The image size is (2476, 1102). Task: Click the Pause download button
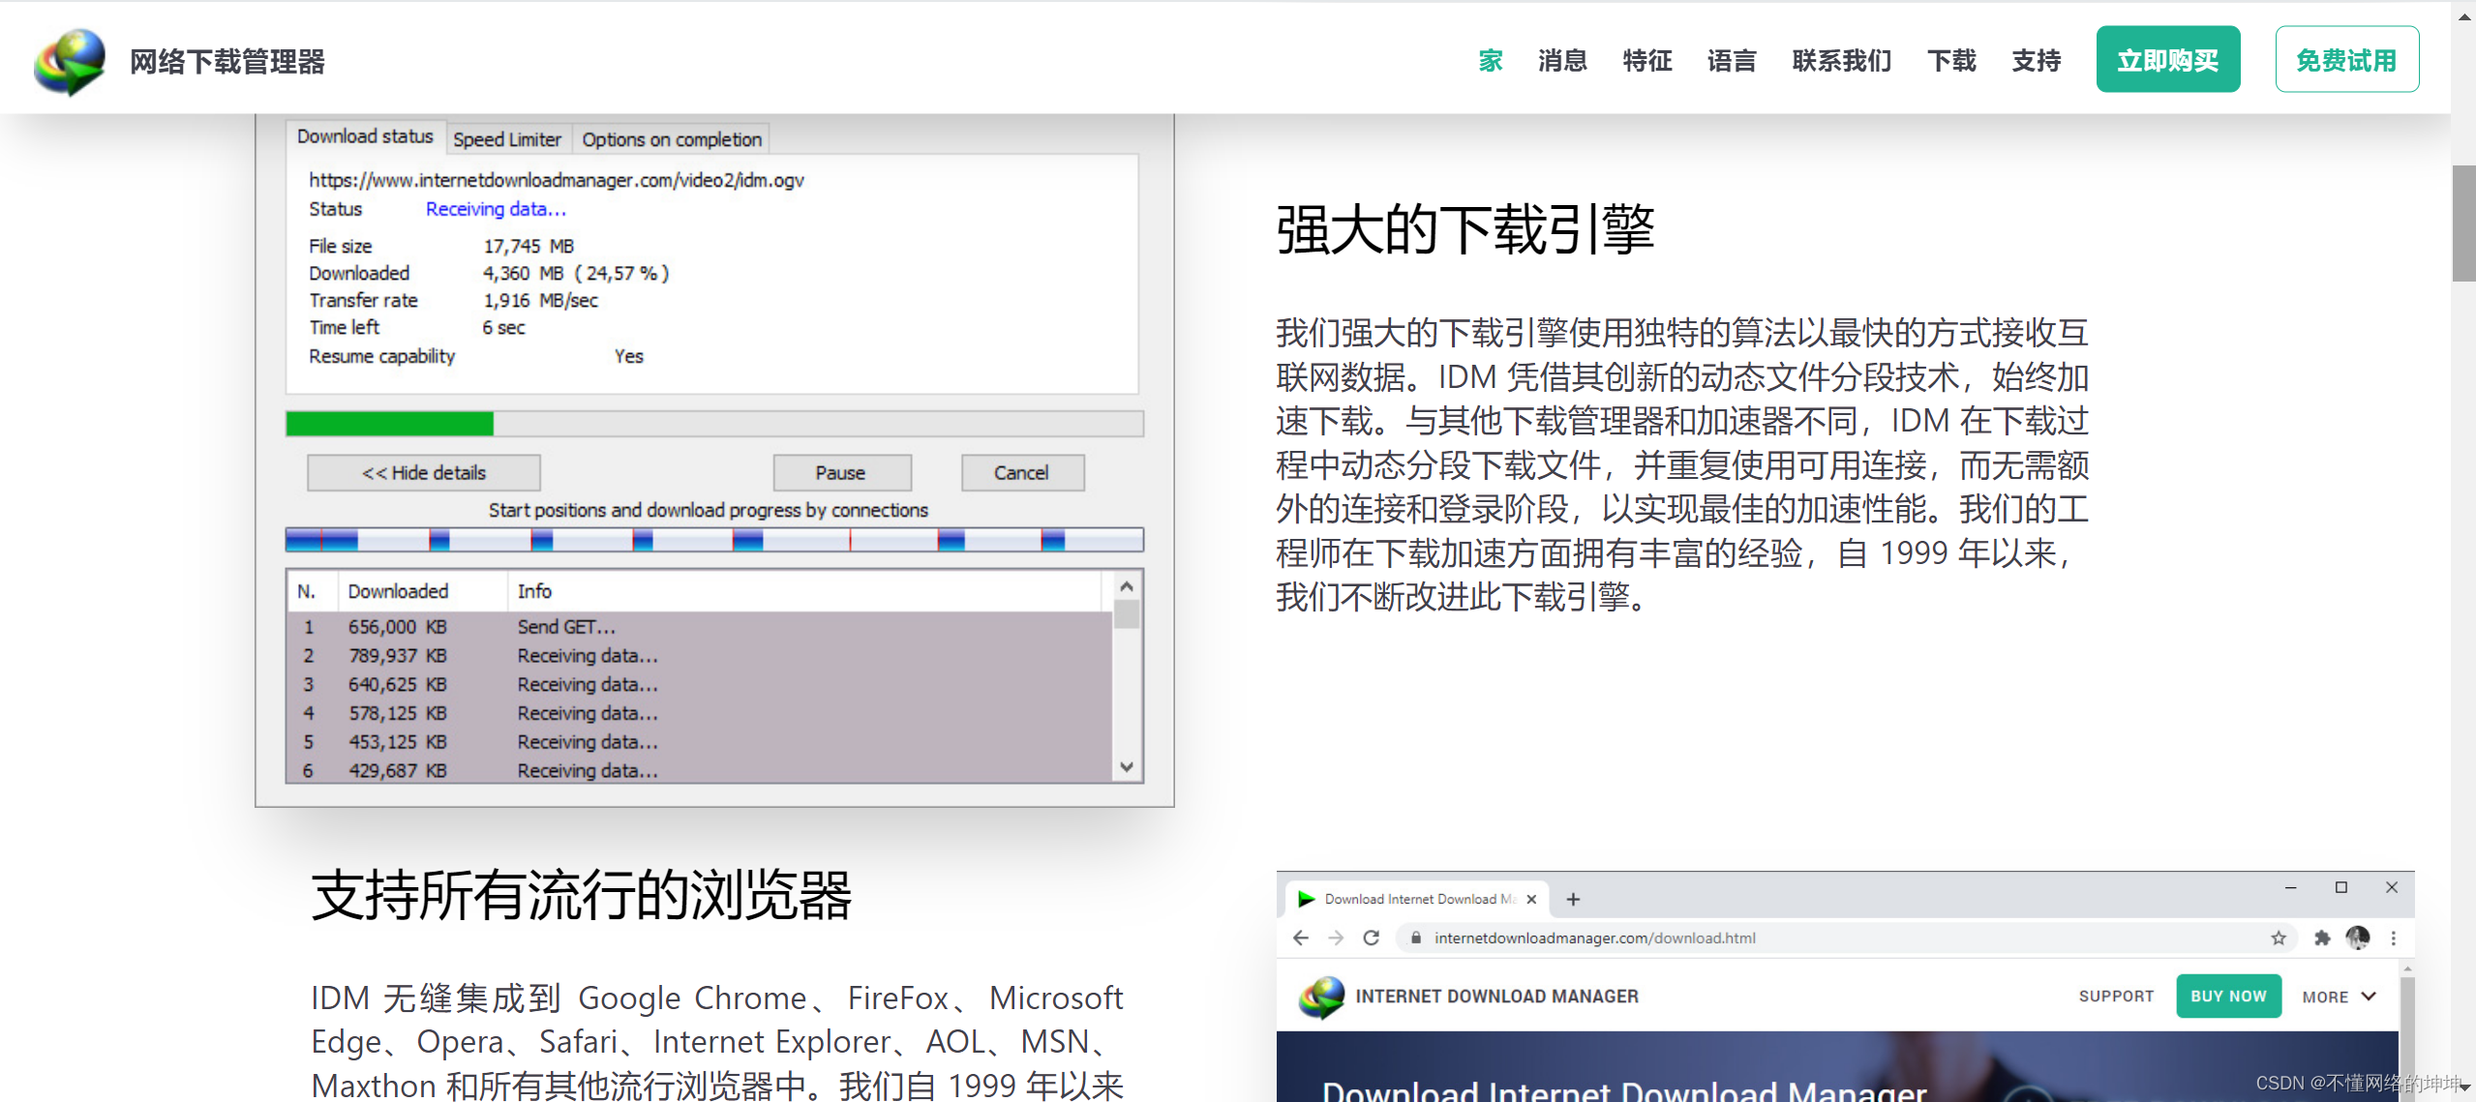[841, 472]
